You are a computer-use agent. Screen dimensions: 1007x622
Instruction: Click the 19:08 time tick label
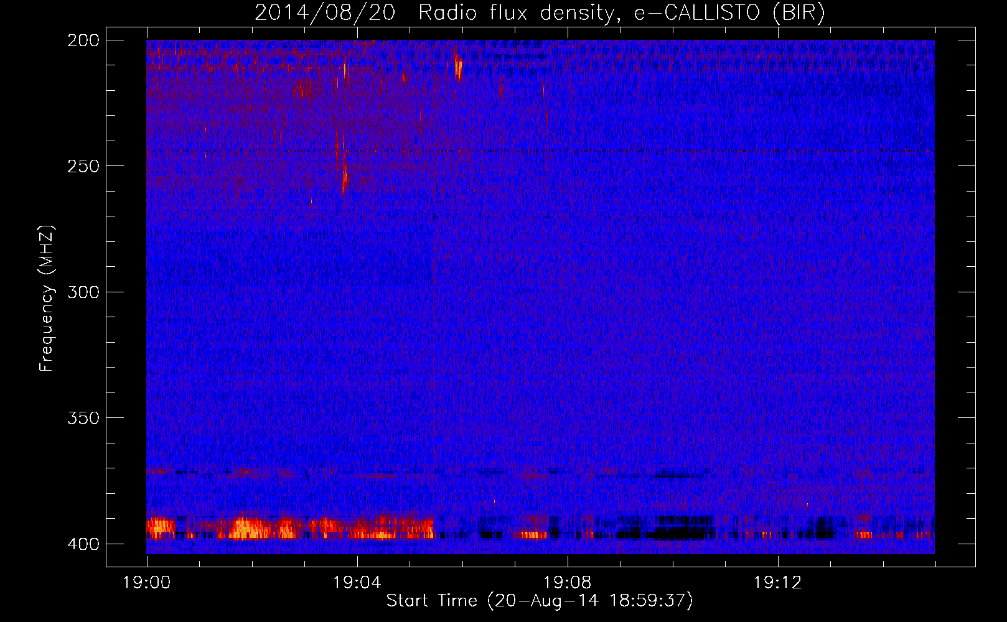(568, 583)
